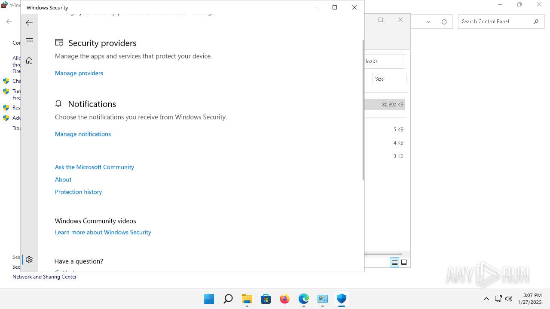
Task: Expand the Control Panel address dropdown
Action: [x=428, y=21]
